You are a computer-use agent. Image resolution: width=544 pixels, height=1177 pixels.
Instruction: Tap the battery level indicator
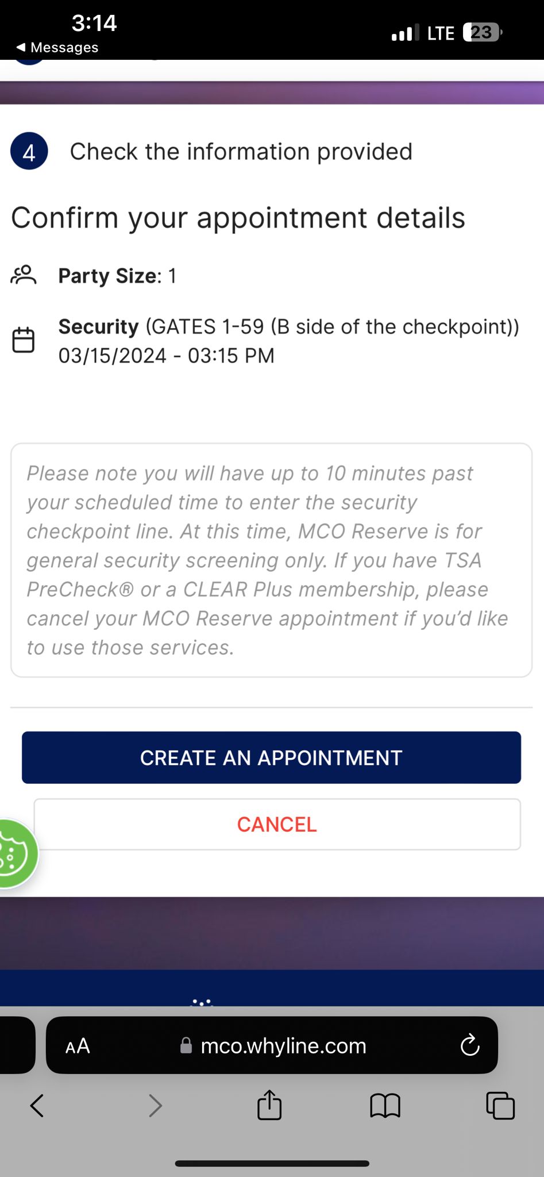pos(482,33)
